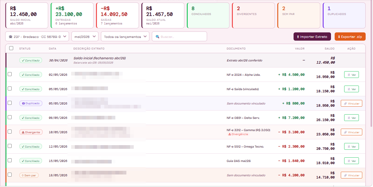373x187 pixels.
Task: Select the checkbox for the 10/05/2026 divergent row
Action: [x=10, y=132]
